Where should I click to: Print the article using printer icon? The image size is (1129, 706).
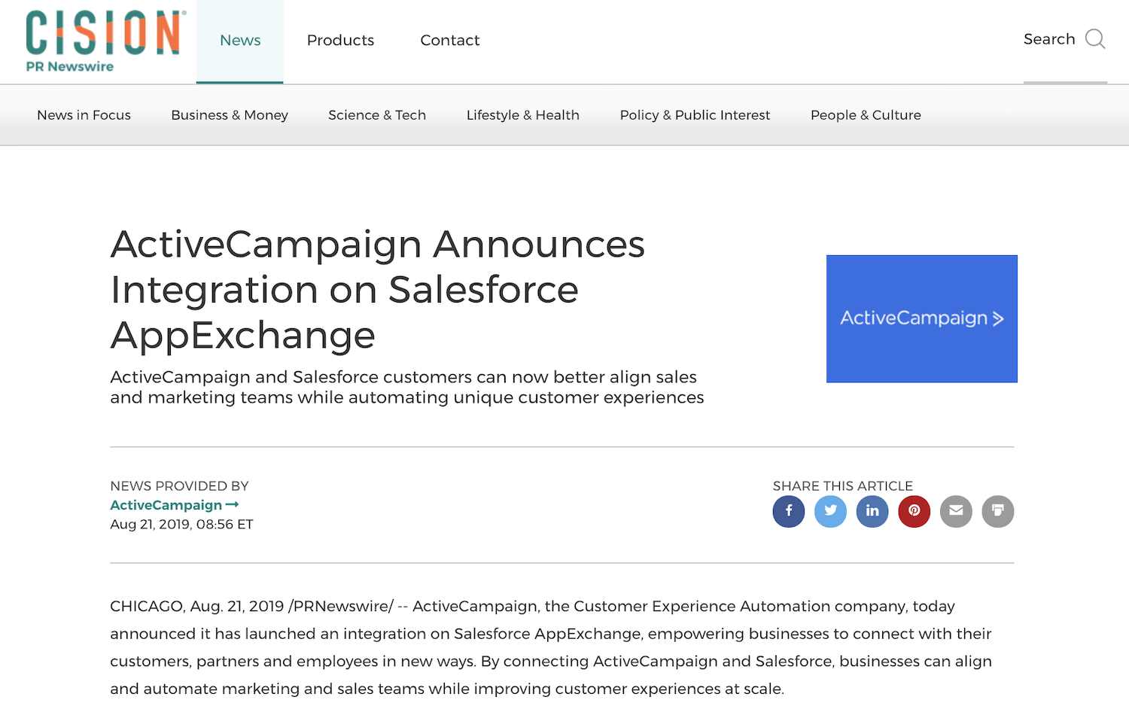tap(998, 511)
